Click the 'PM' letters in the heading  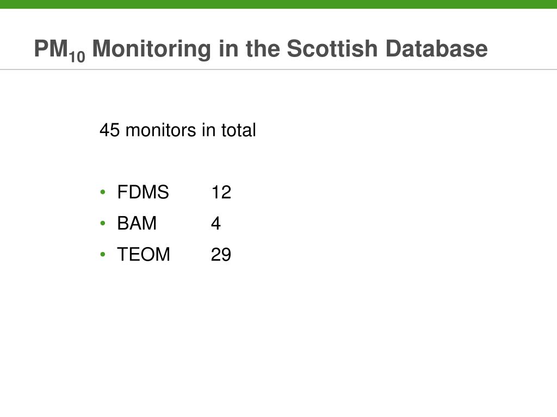(51, 48)
